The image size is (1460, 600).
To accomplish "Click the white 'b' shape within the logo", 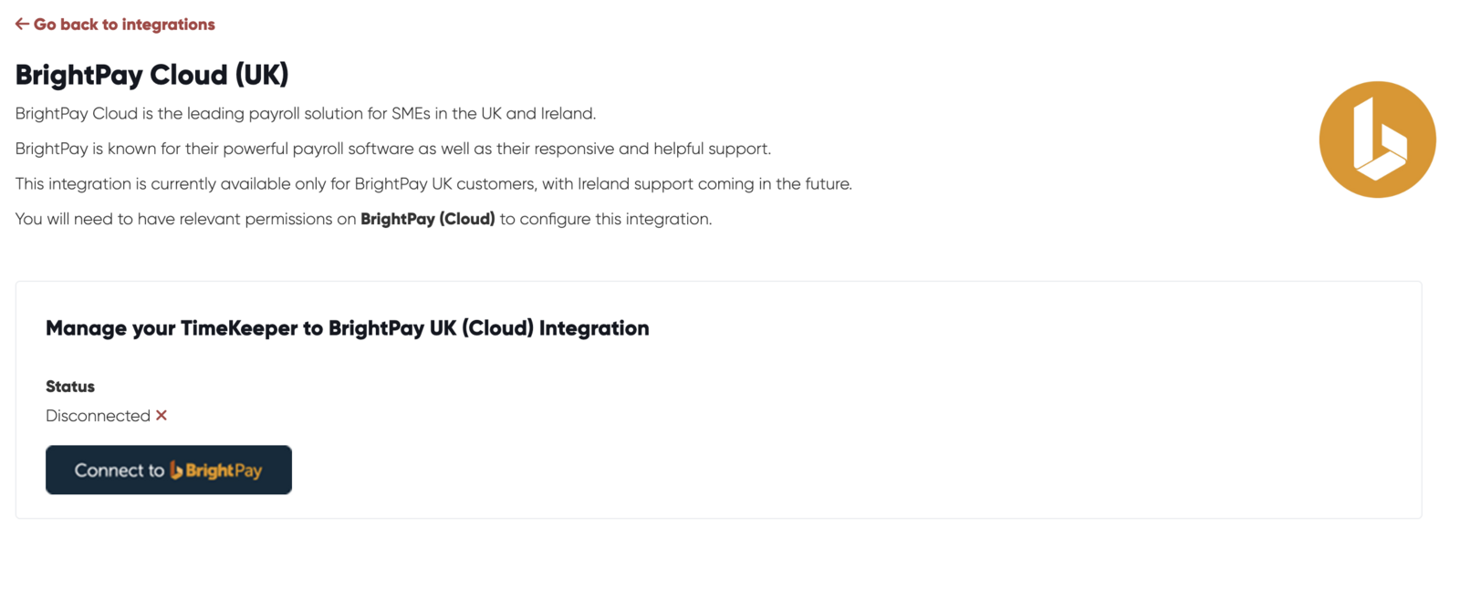I will (x=1380, y=140).
